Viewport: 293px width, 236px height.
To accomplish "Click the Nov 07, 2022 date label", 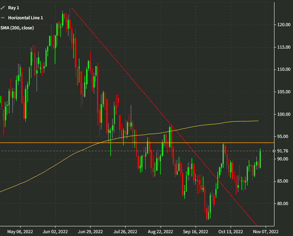I will 266,232.
